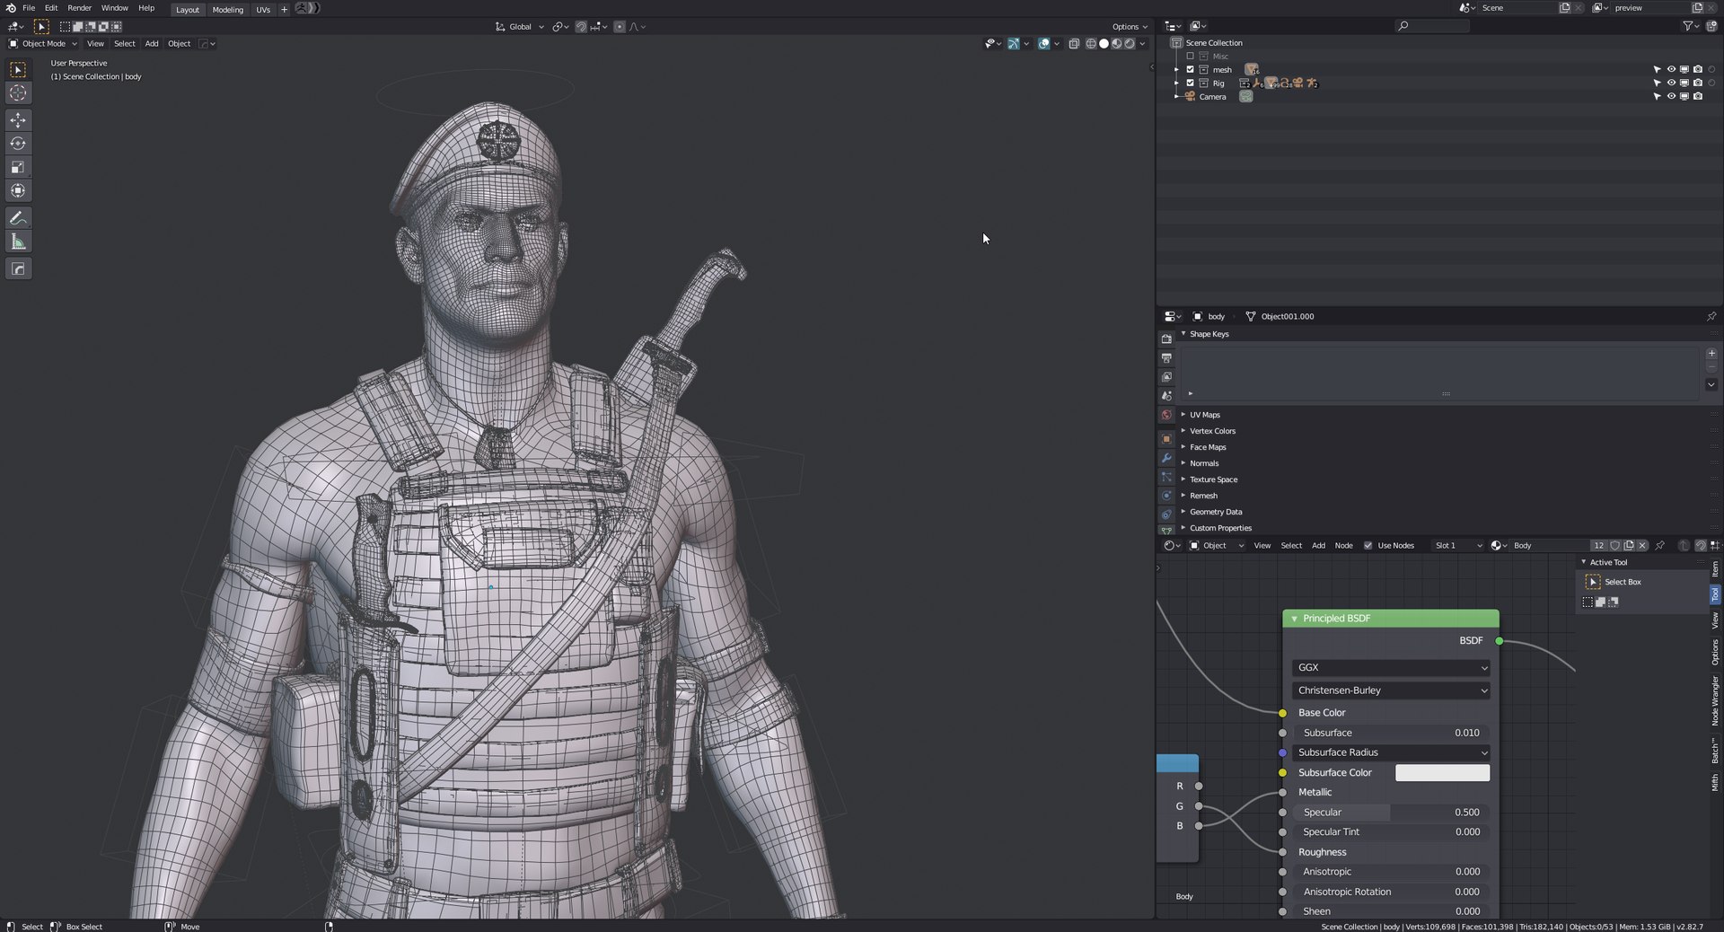Screen dimensions: 1724x932
Task: Adjust the Specular 0.500 slider
Action: [1391, 813]
